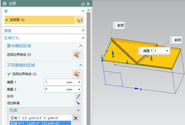Close the 加厚 dialog
The image size is (185, 125).
(88, 4)
